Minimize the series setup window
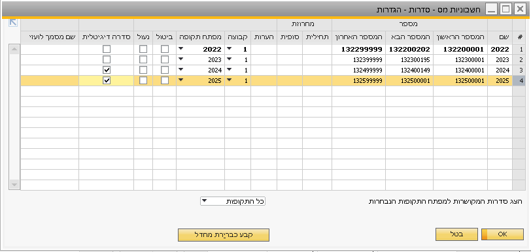 491,9
